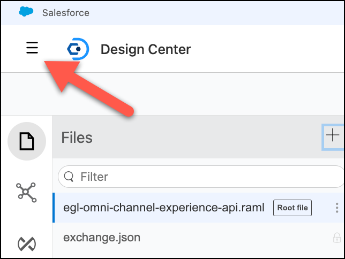Open the Dependencies graph icon in sidebar
Viewport: 345px width, 259px height.
pyautogui.click(x=26, y=192)
